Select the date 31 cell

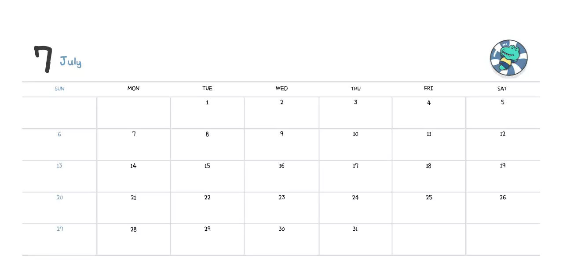coord(355,239)
